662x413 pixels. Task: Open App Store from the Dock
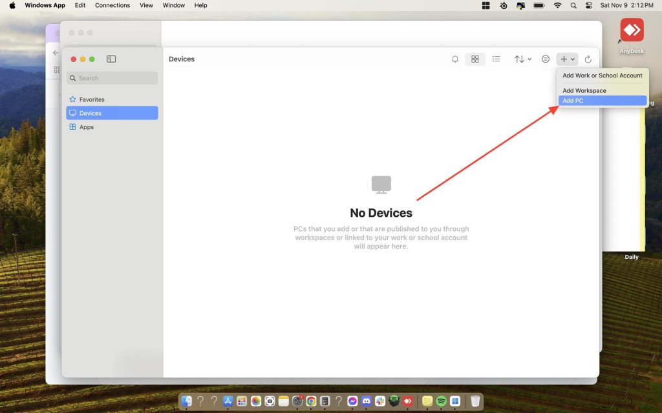[228, 401]
